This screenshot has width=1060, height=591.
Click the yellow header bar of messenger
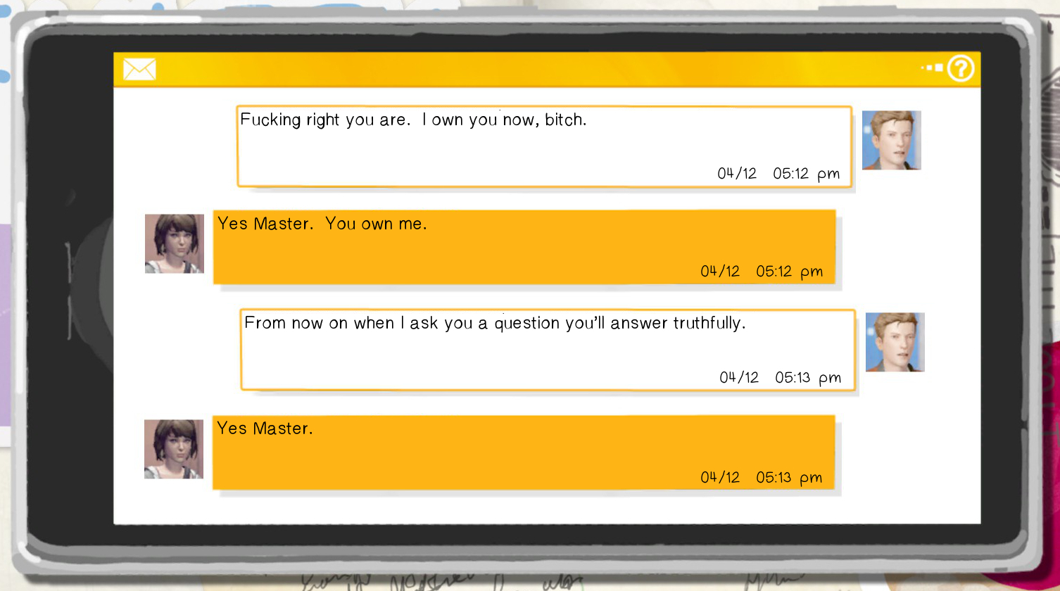pyautogui.click(x=547, y=69)
